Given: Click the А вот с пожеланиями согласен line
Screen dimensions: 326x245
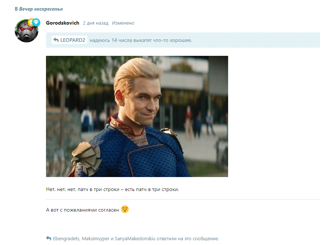Looking at the screenshot, I should pyautogui.click(x=82, y=210).
